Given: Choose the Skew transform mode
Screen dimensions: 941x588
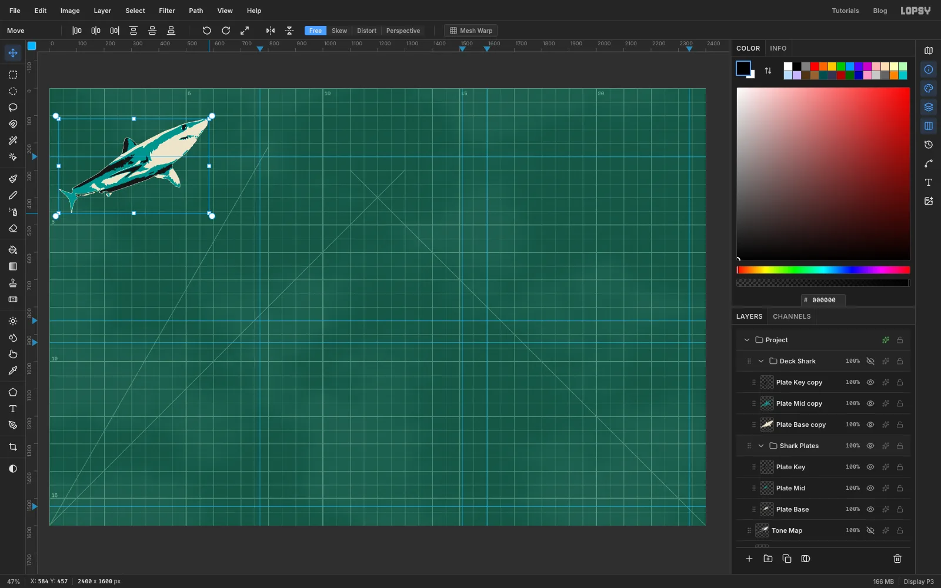Looking at the screenshot, I should tap(339, 31).
